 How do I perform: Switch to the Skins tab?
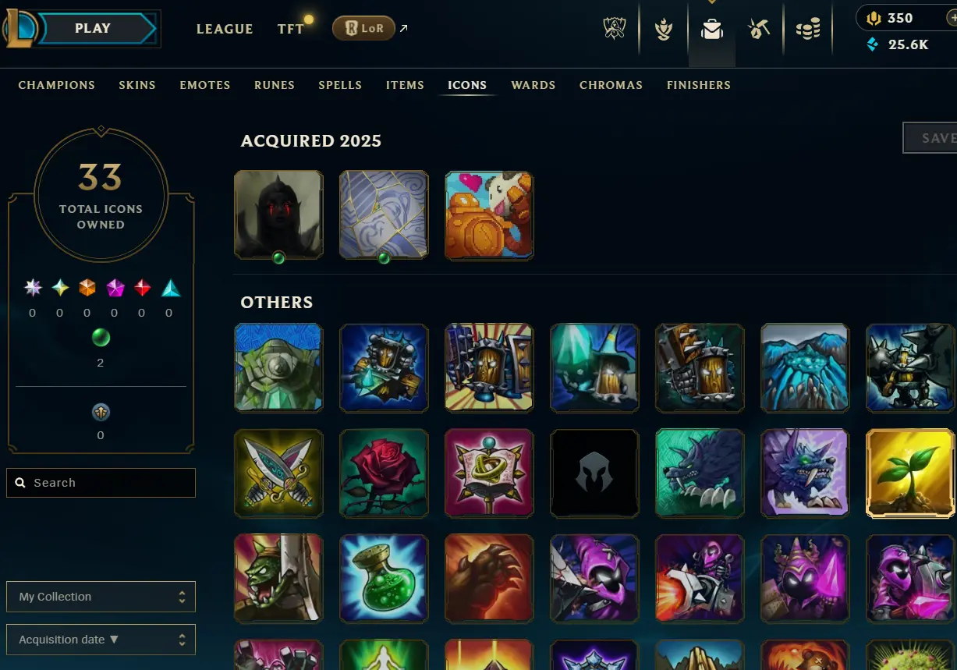click(x=137, y=85)
